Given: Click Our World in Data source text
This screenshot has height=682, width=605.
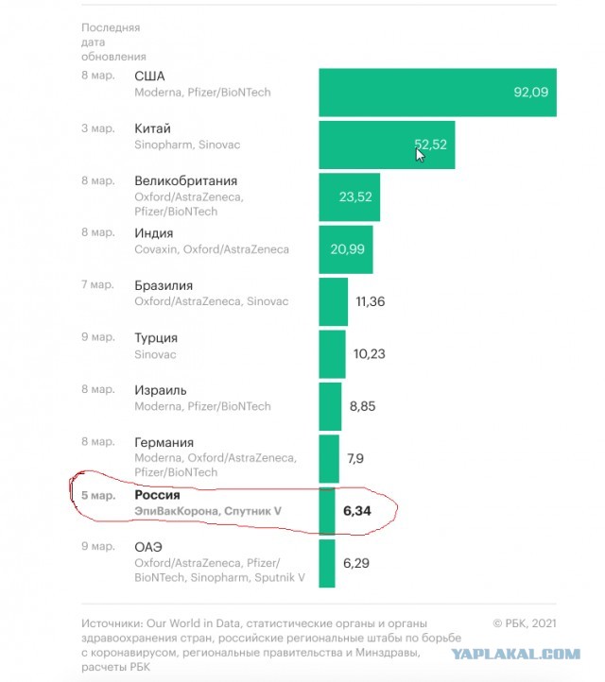Looking at the screenshot, I should (193, 623).
